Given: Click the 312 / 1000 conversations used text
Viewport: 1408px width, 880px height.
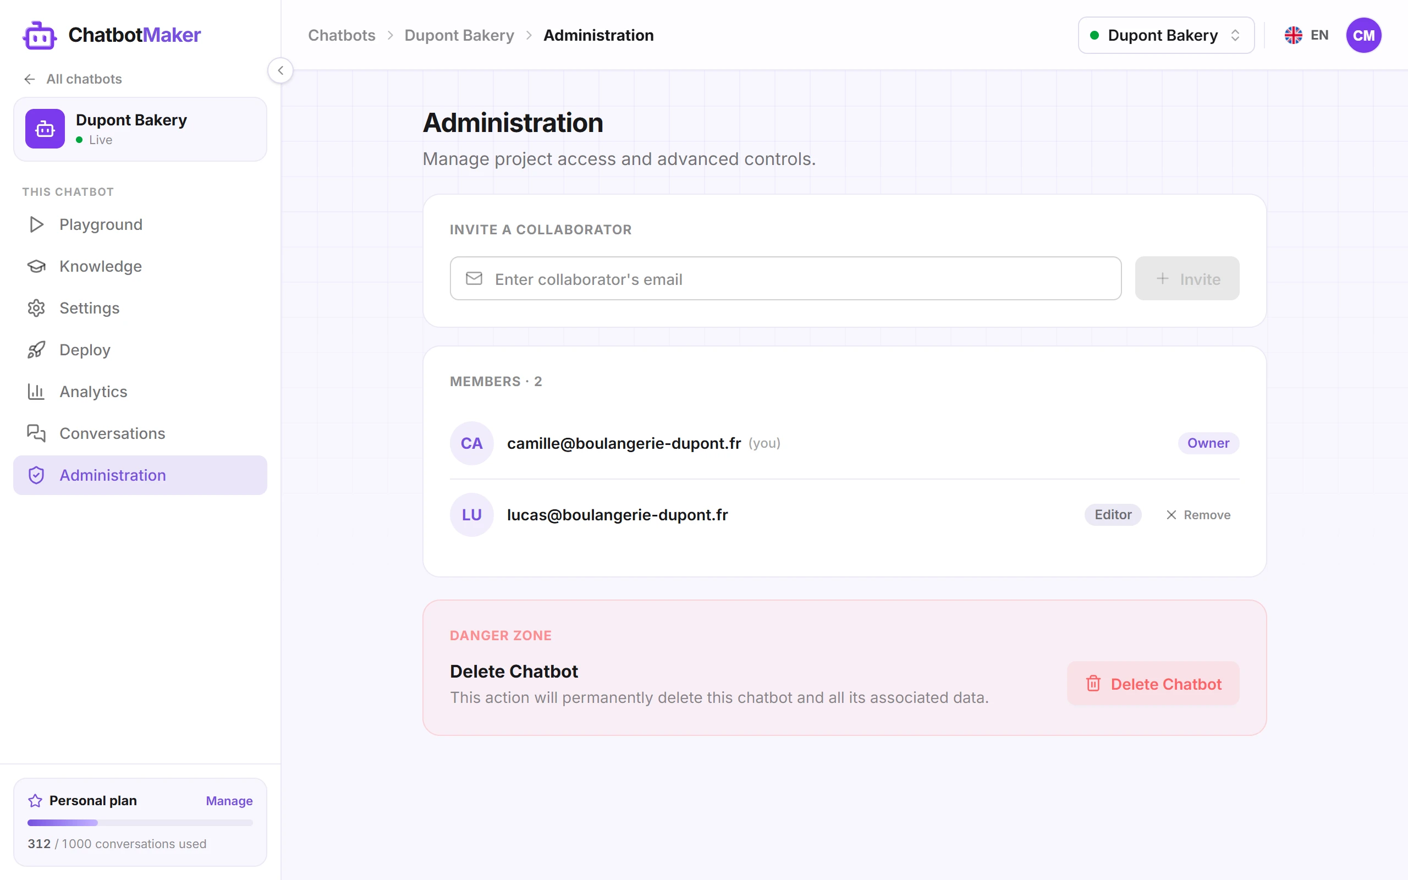Looking at the screenshot, I should pos(117,844).
